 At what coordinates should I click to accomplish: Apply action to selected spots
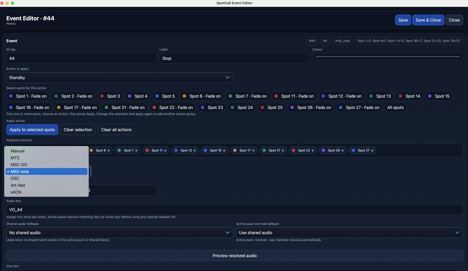pos(32,130)
